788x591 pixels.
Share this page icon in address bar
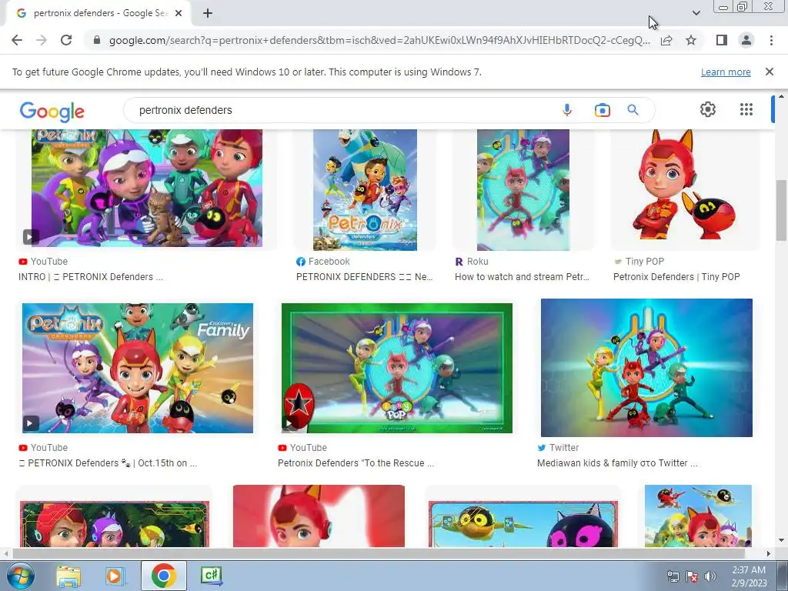click(x=666, y=40)
